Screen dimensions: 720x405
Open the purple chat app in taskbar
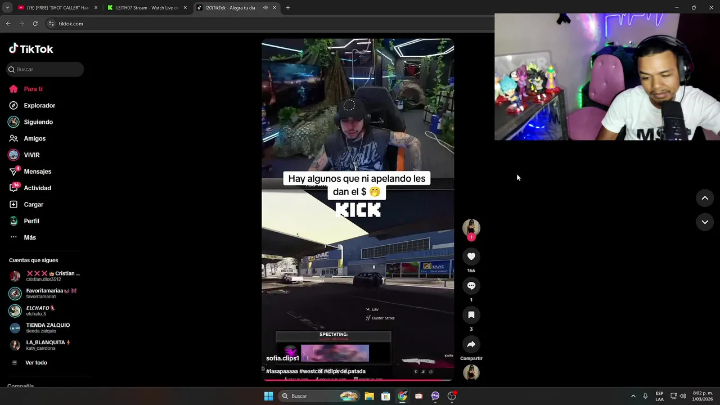click(435, 396)
